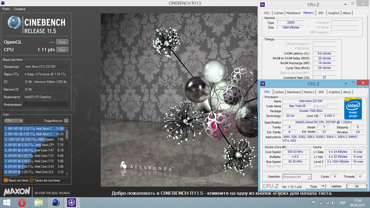Expand the Tools dropdown arrow in CPU-Z
Screen dimensions: 370x208
(323, 186)
